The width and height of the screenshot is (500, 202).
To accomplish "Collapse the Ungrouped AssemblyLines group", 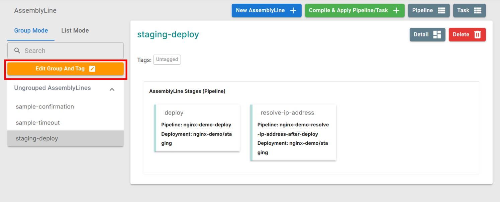I will click(x=112, y=89).
